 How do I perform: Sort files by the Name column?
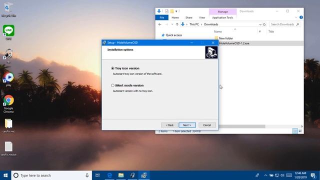point(218,31)
